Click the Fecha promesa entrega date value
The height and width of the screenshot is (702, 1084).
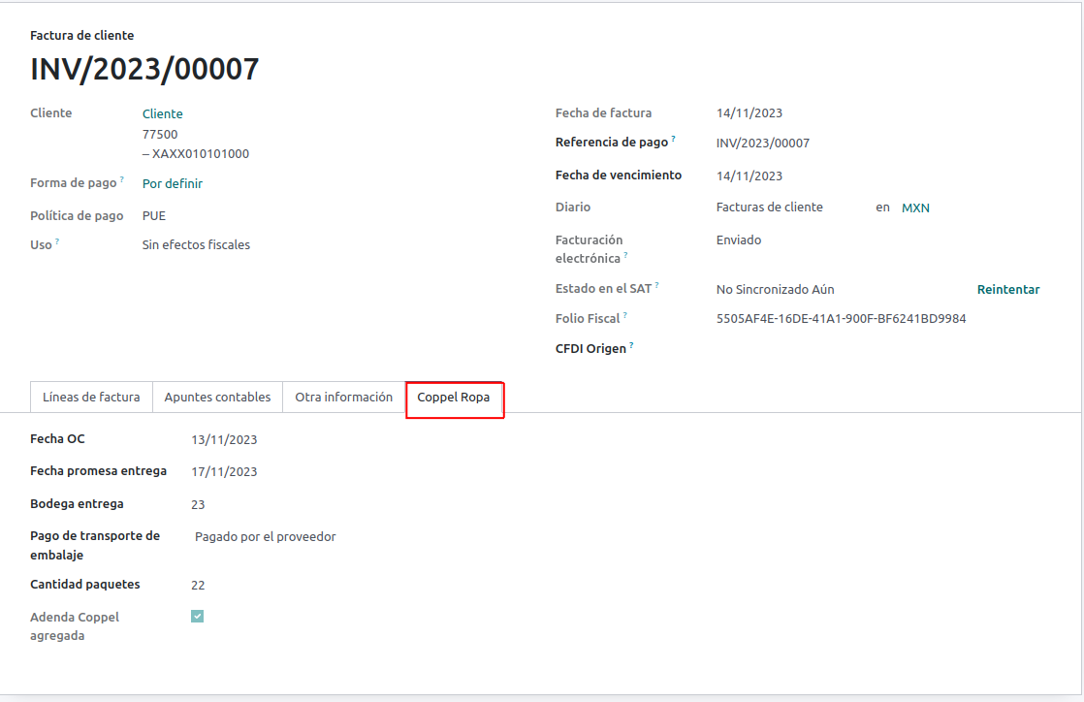[x=224, y=471]
